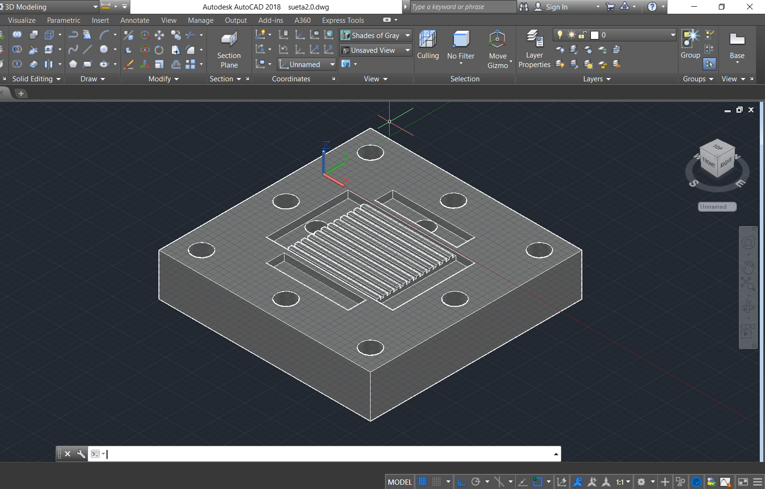The image size is (765, 489).
Task: Open the Unsaved View dropdown
Action: click(x=375, y=50)
